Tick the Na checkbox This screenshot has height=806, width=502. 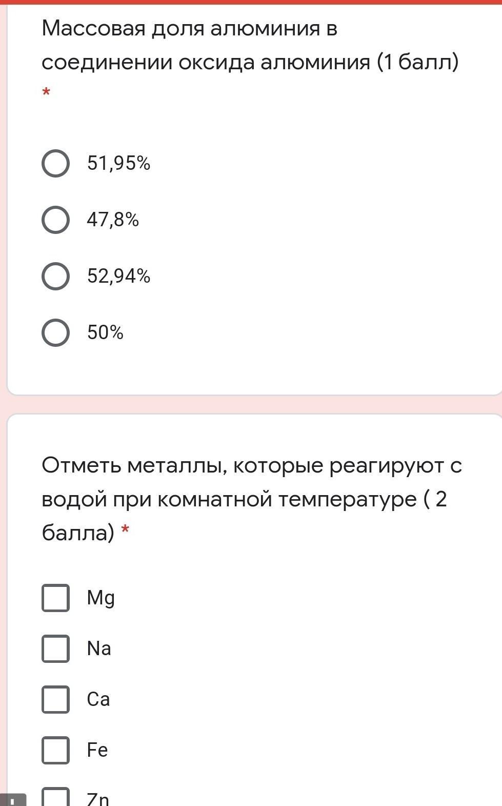tap(55, 649)
